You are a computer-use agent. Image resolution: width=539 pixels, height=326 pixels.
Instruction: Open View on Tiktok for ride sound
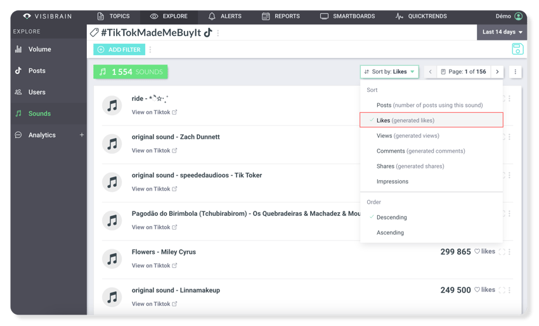tap(154, 112)
